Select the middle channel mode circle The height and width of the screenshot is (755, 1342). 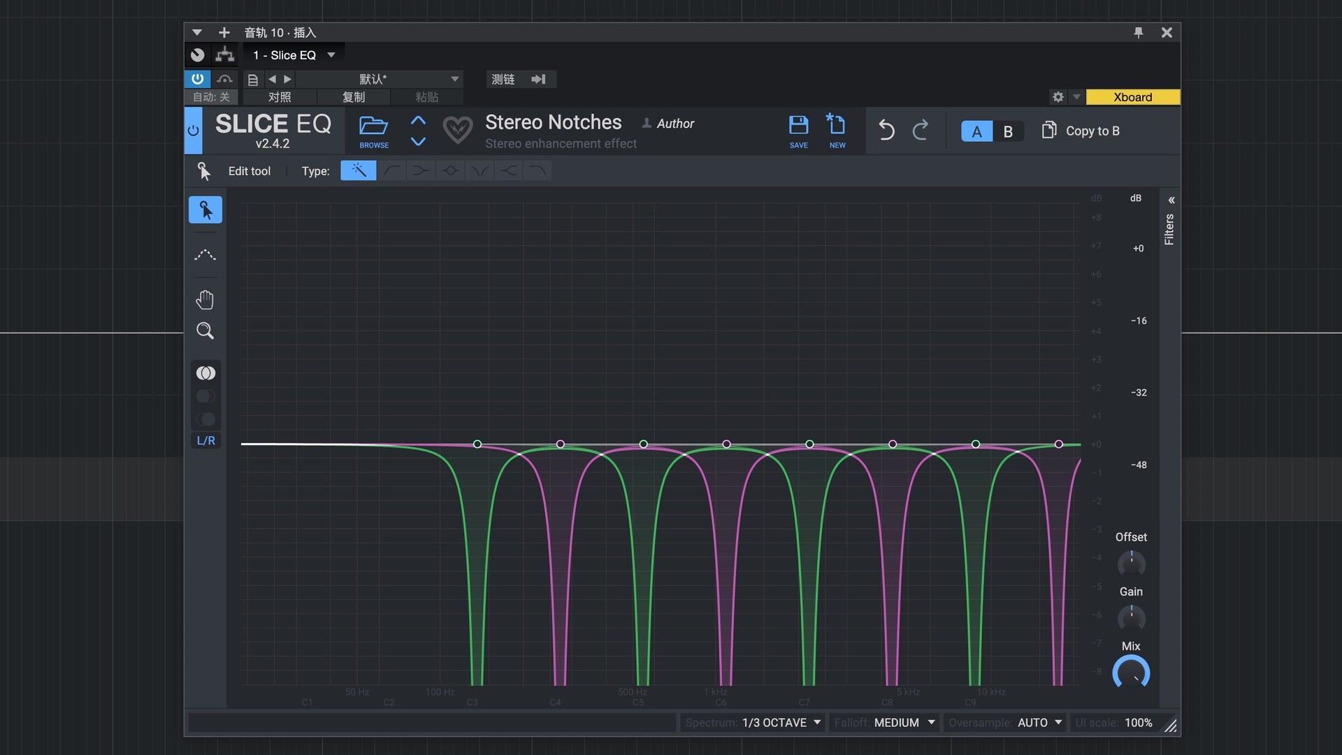pos(205,396)
